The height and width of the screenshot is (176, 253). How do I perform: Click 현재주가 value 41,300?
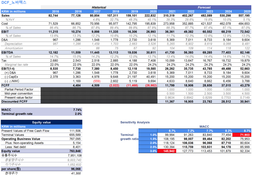tap(76, 173)
